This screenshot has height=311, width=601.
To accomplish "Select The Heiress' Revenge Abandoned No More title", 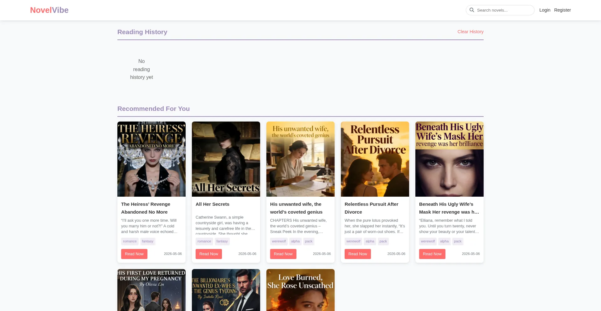I will [146, 208].
